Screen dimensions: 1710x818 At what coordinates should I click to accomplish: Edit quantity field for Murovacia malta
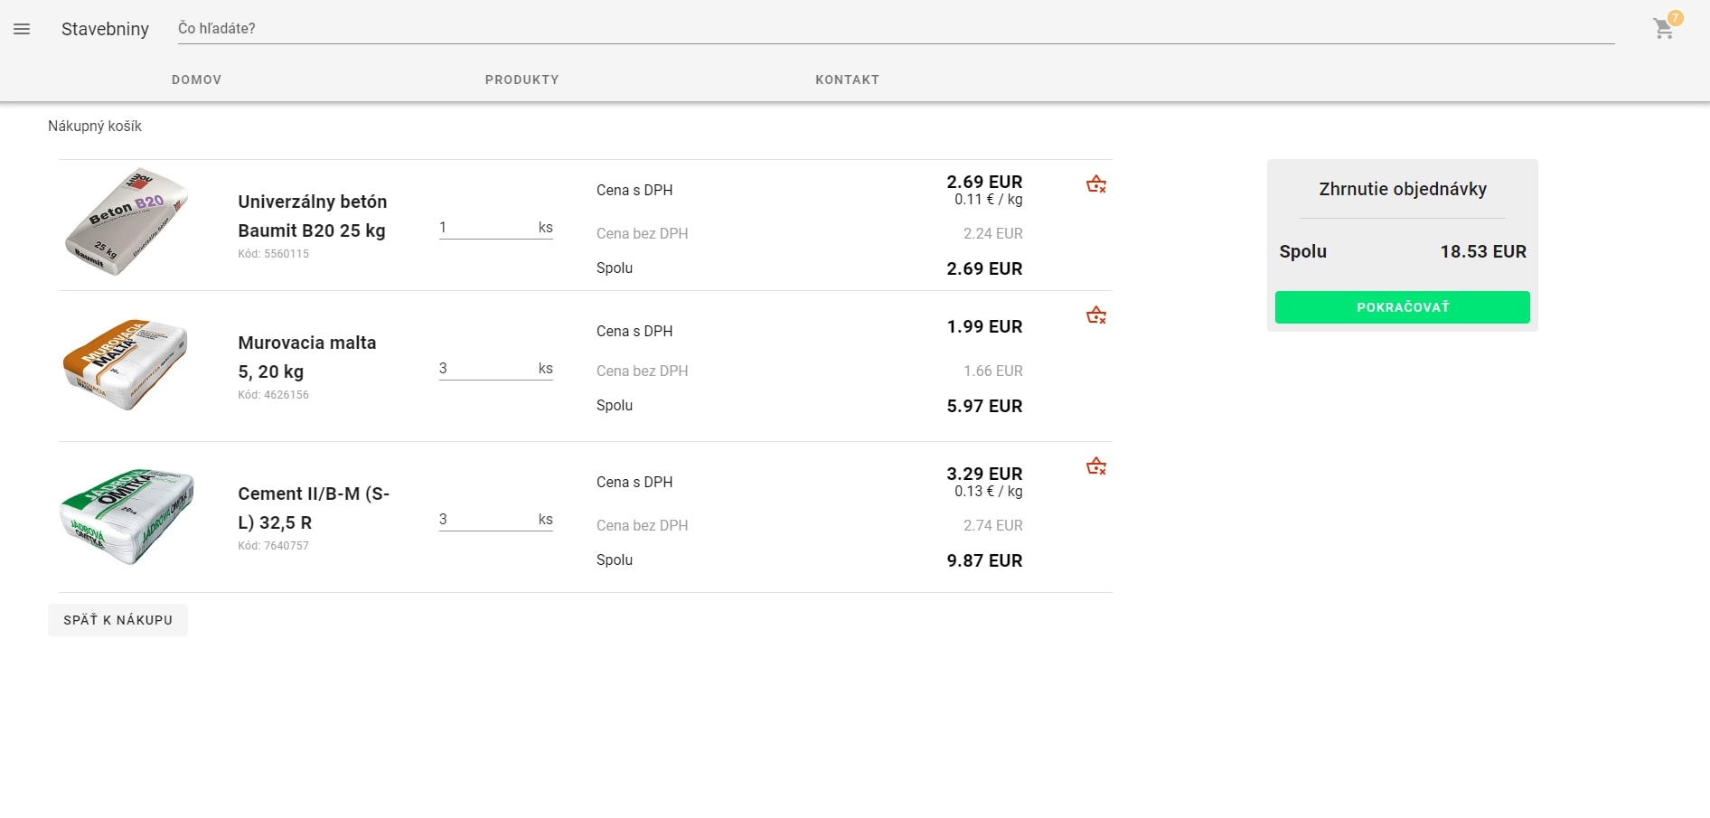pos(495,369)
